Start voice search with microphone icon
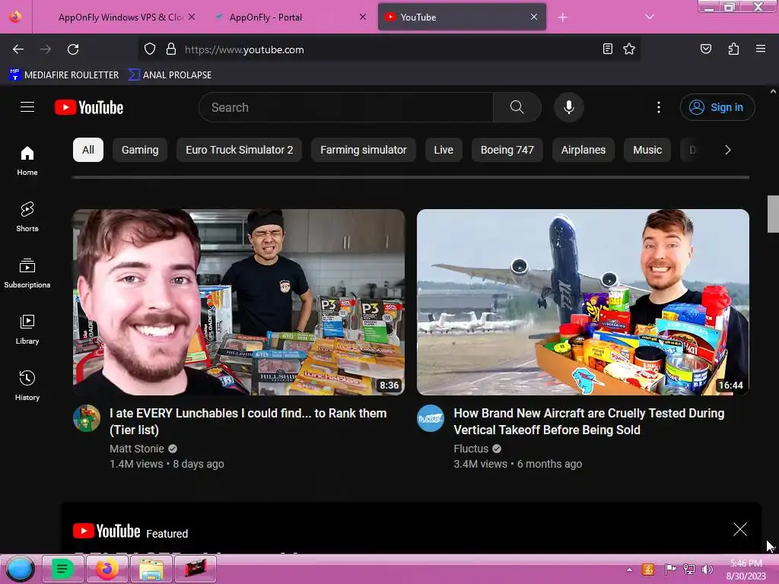 [x=569, y=107]
